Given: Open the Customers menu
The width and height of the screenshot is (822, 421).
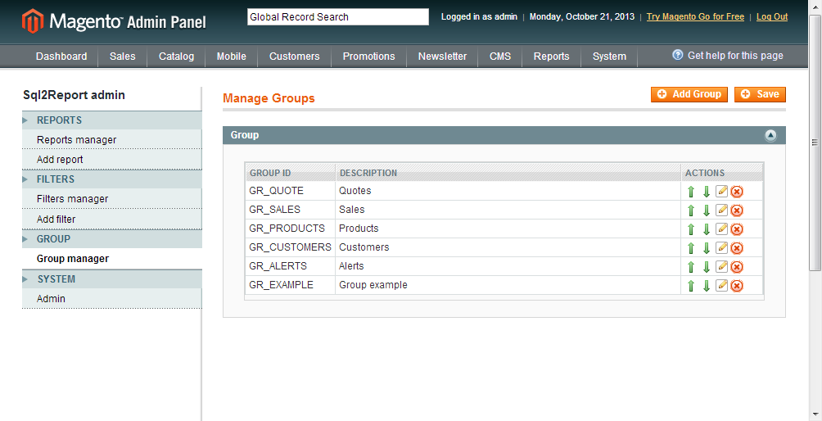Looking at the screenshot, I should click(x=295, y=56).
